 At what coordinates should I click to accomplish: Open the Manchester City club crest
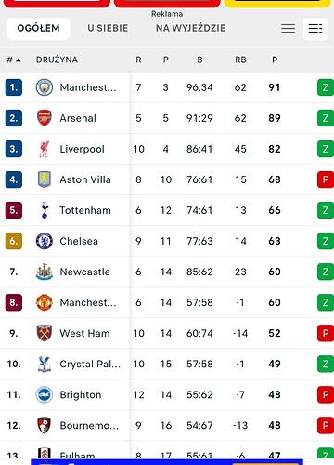[x=45, y=87]
